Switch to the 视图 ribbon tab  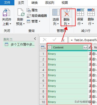pyautogui.click(x=65, y=3)
